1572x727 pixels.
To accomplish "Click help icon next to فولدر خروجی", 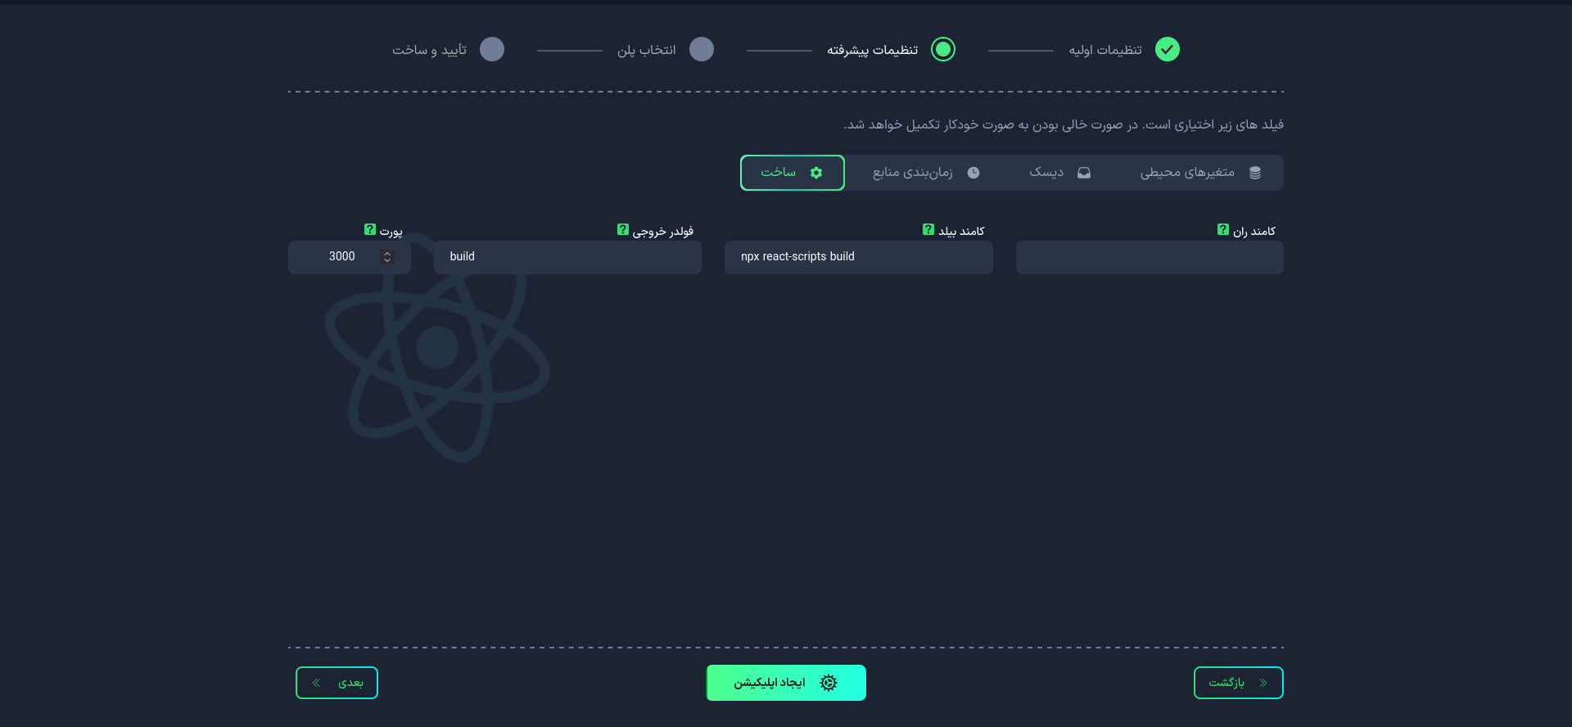I will [x=623, y=230].
